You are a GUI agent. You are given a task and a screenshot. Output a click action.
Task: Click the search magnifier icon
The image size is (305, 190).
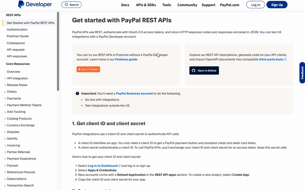(67, 5)
